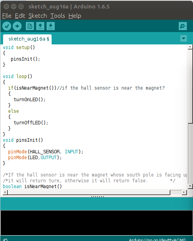The width and height of the screenshot is (193, 241).
Task: Open the File menu
Action: [x=7, y=16]
